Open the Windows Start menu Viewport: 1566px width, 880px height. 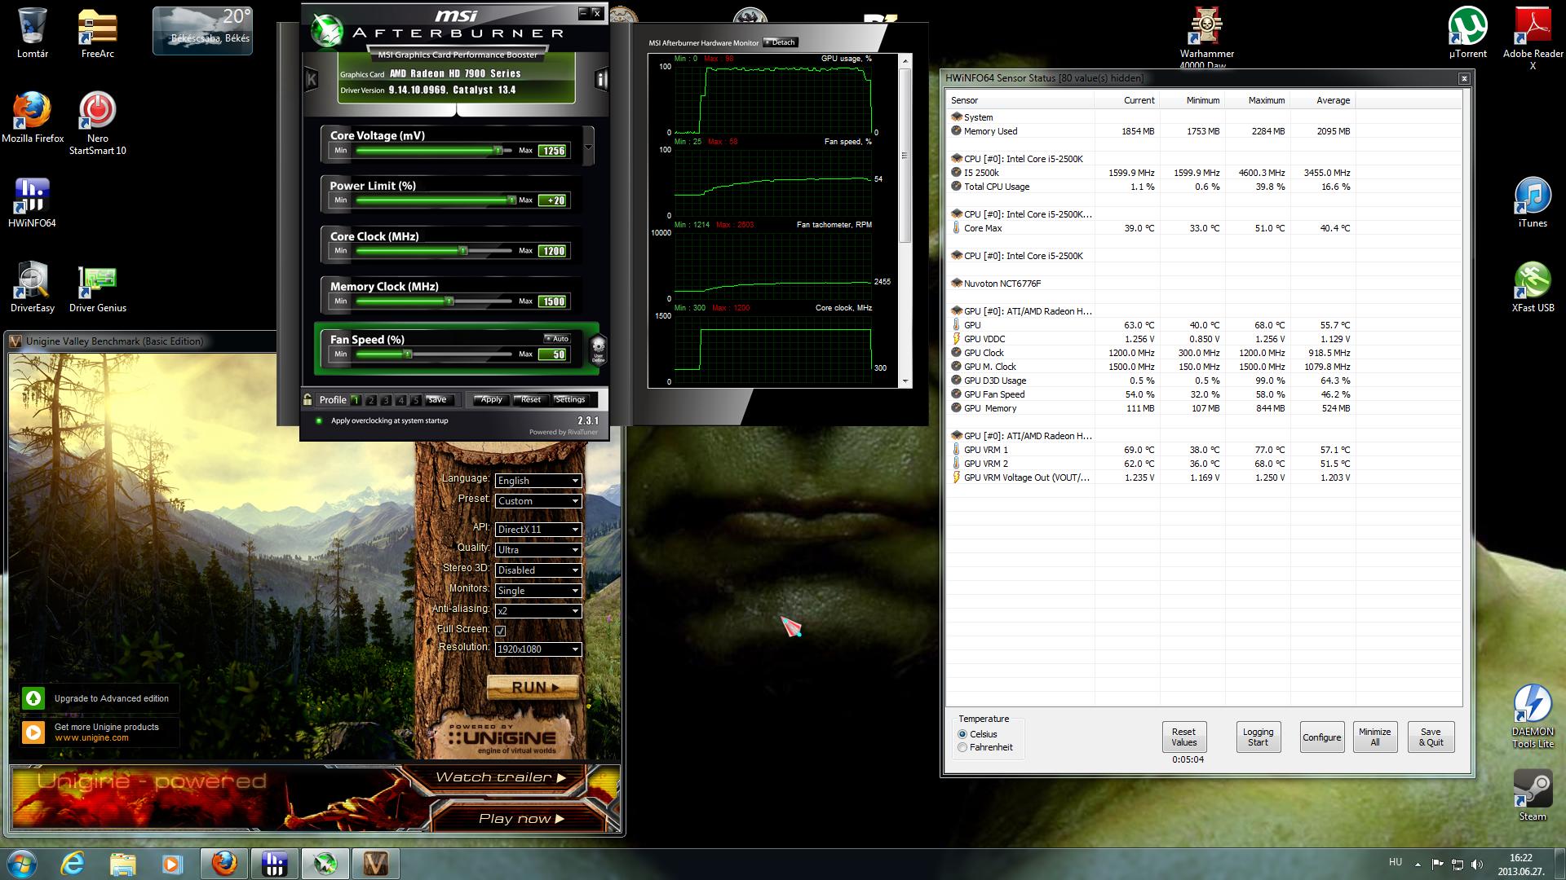(x=22, y=864)
